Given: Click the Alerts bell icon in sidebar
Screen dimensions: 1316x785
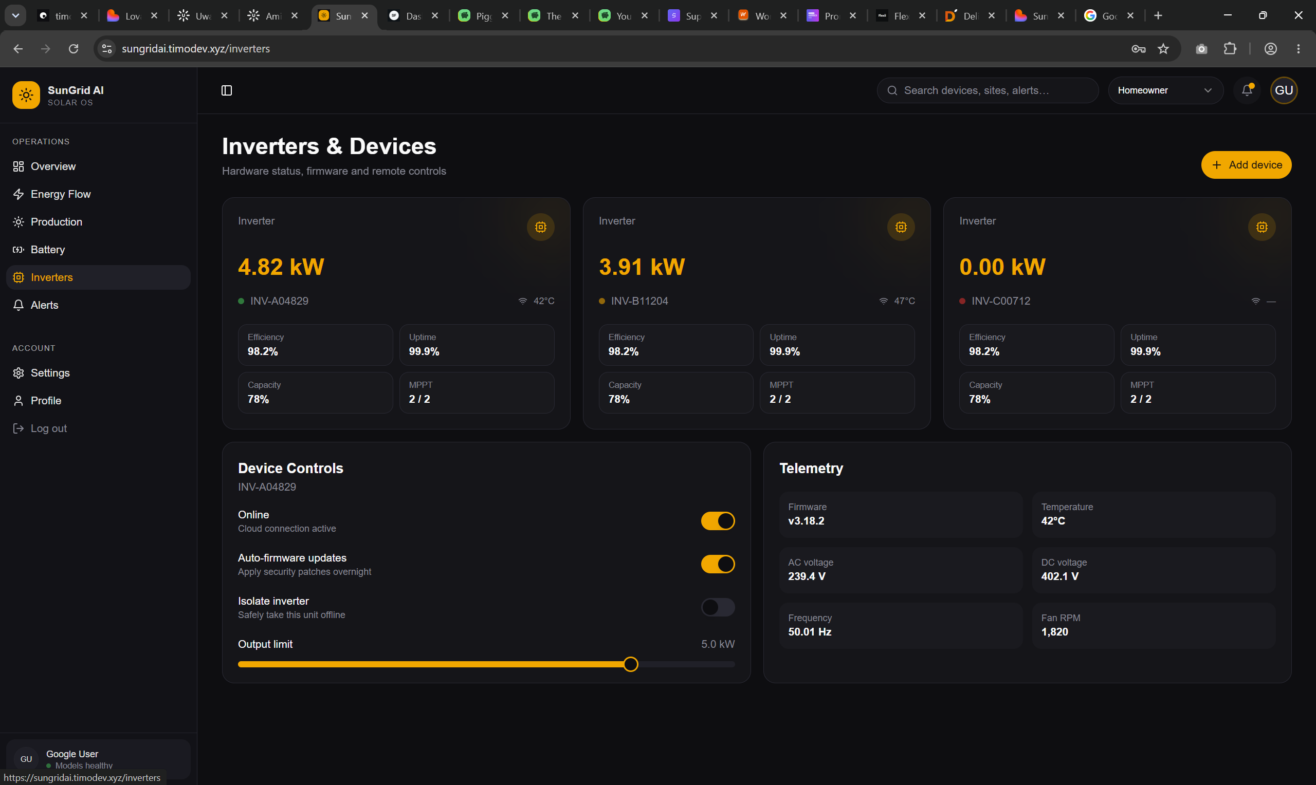Looking at the screenshot, I should pos(19,305).
